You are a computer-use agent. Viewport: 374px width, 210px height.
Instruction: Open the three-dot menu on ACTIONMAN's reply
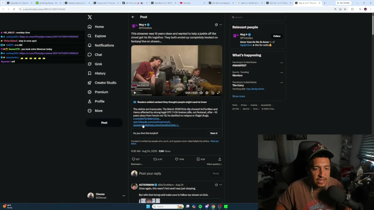tap(221, 185)
